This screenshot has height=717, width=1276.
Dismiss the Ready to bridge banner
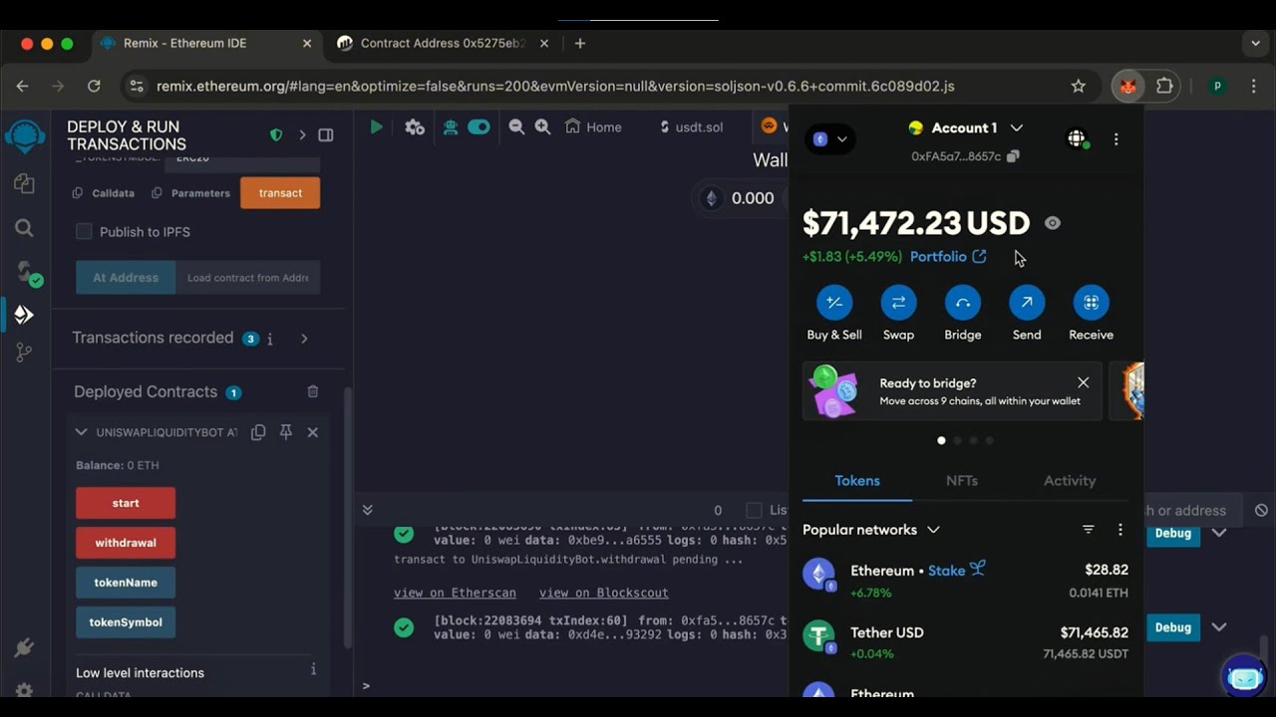(x=1084, y=382)
